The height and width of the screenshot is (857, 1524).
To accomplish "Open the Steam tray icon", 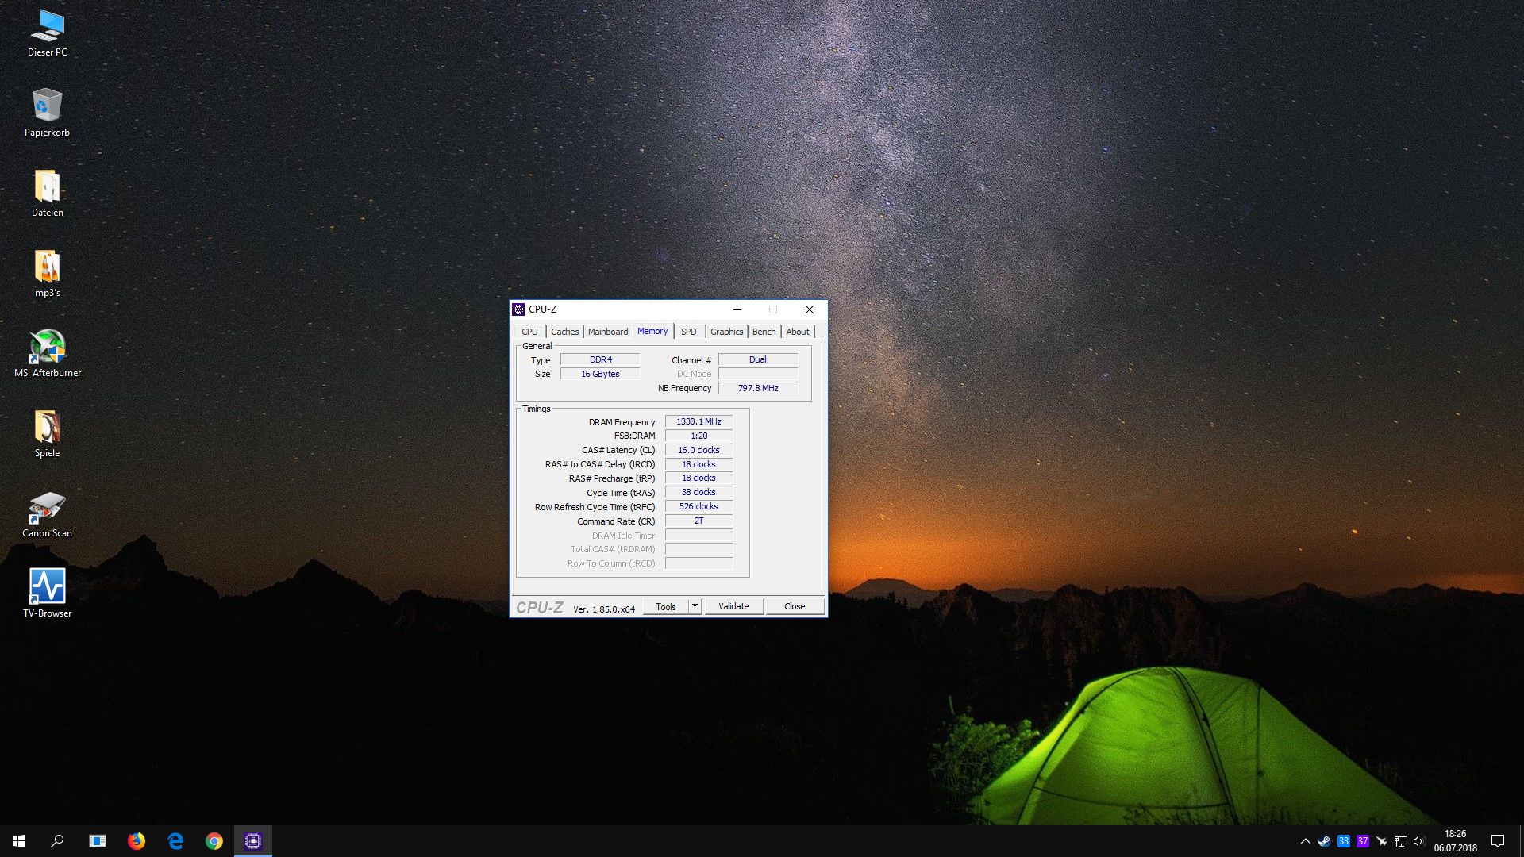I will (1324, 841).
